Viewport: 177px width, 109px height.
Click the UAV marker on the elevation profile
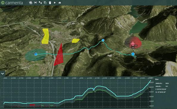coord(94,89)
